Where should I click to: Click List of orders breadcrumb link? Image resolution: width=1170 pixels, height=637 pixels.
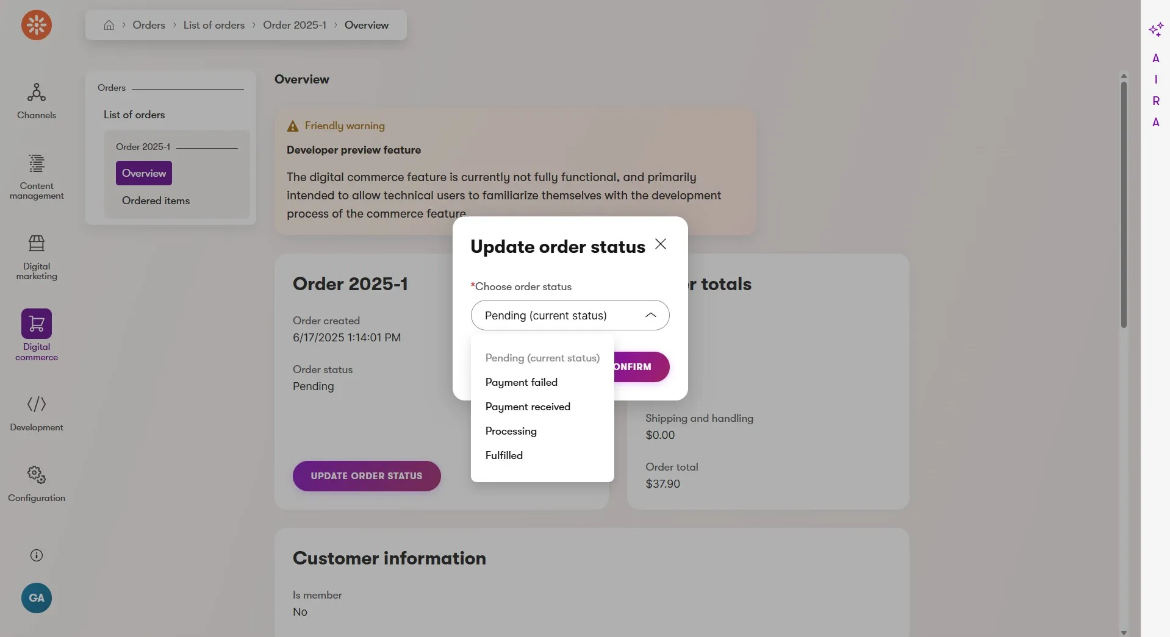coord(214,25)
